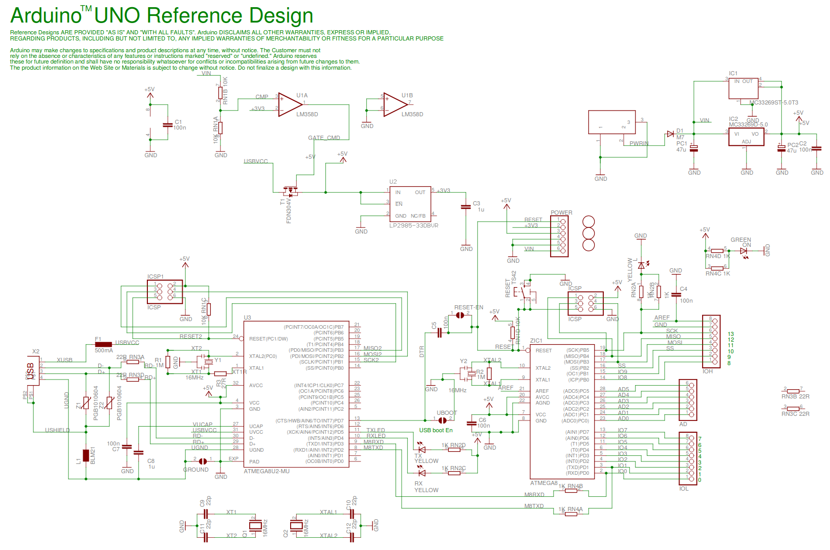Click the RN4B 1K resistor symbol

click(571, 491)
